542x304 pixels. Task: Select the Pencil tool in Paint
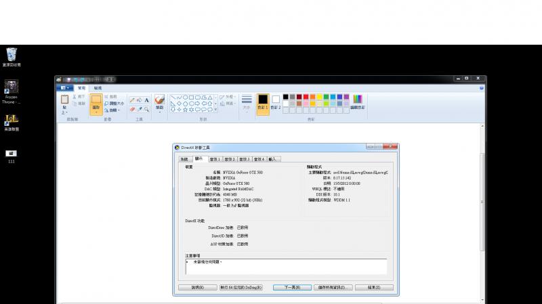click(132, 100)
